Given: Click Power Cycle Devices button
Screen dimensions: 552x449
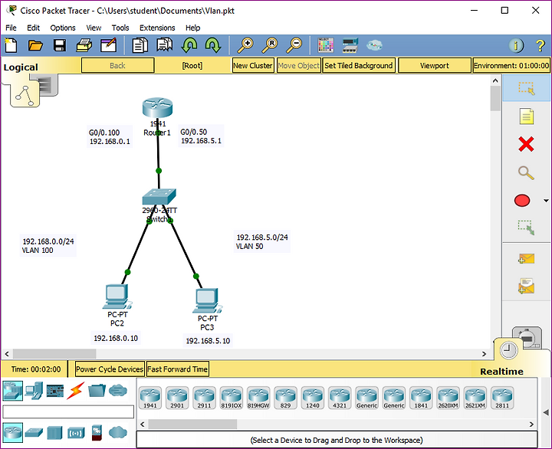Looking at the screenshot, I should coord(110,369).
